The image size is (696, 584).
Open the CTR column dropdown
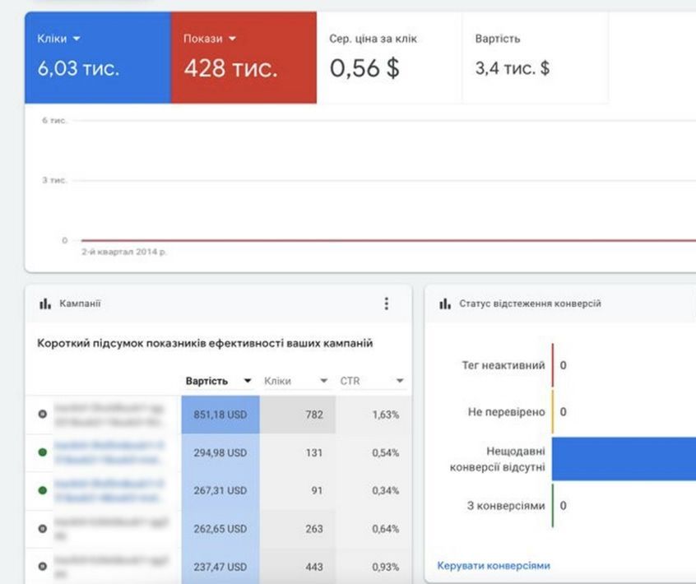pos(400,382)
